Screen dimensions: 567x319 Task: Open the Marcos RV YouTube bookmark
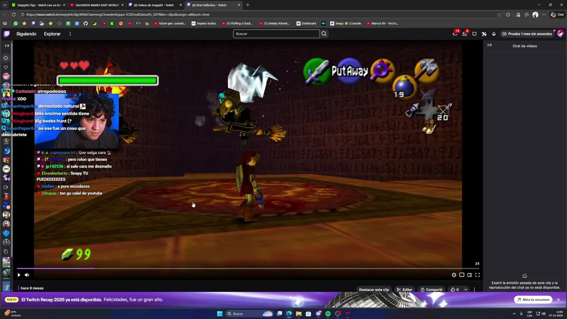[x=382, y=23]
